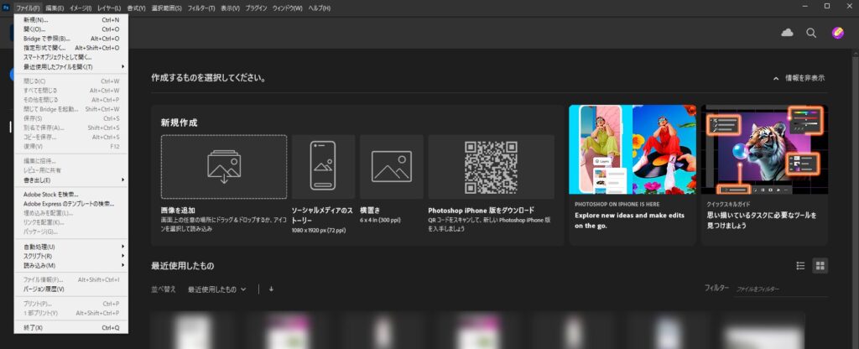Open the ファイル(F) menu bar item
Image resolution: width=859 pixels, height=349 pixels.
(28, 8)
